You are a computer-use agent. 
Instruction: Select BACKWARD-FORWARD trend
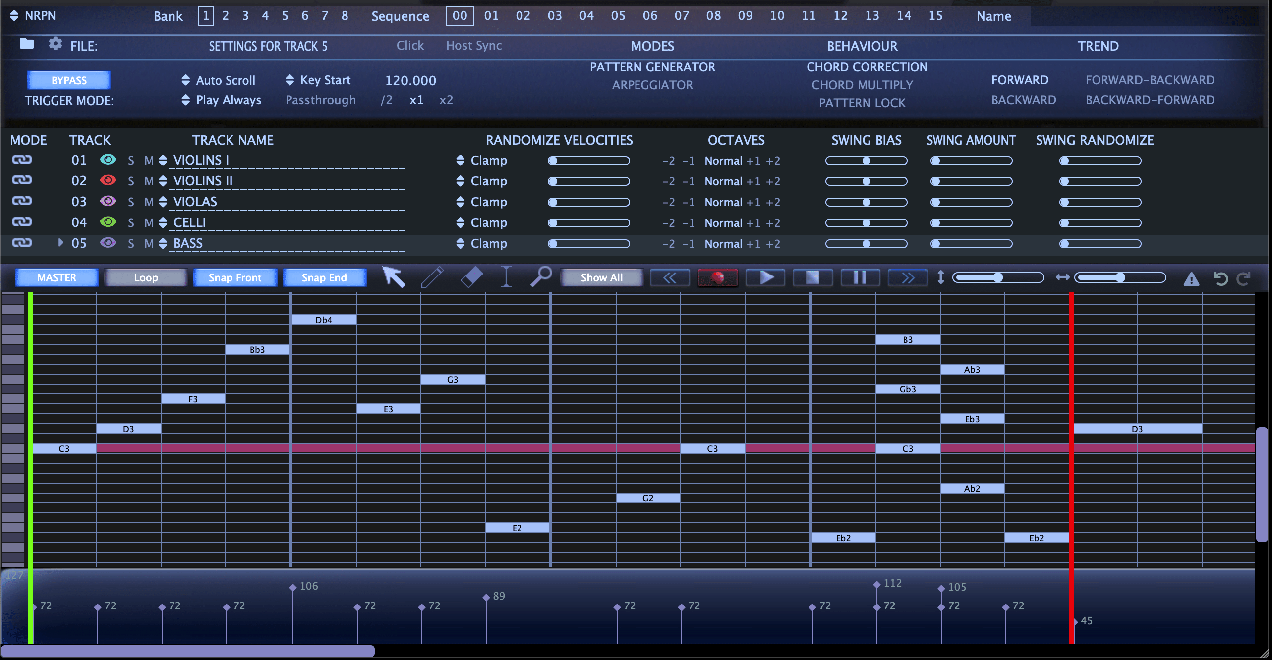pyautogui.click(x=1150, y=100)
